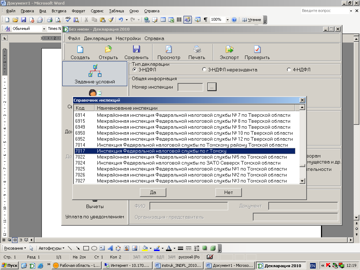Open the Введите вопрос help box dropdown
360x270 pixels.
coord(351,11)
